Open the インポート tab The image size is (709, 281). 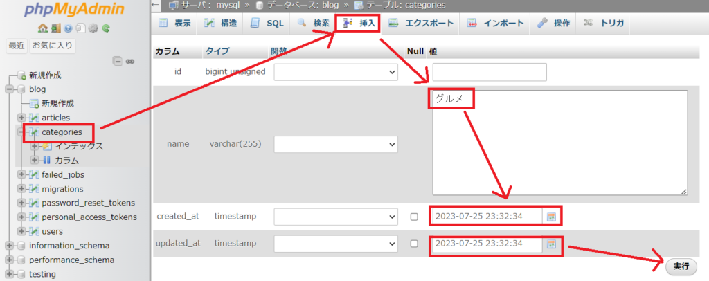point(495,24)
